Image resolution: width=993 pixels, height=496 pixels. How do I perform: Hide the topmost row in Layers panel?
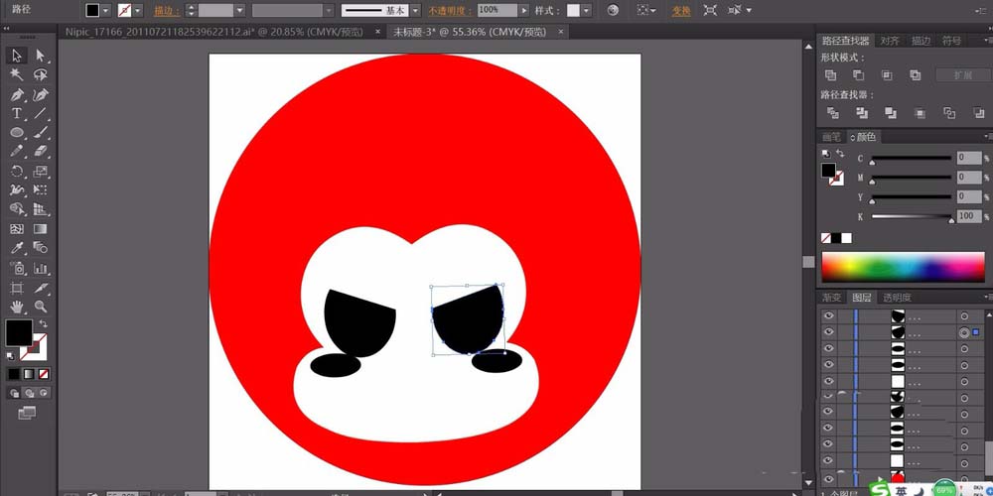tap(828, 315)
